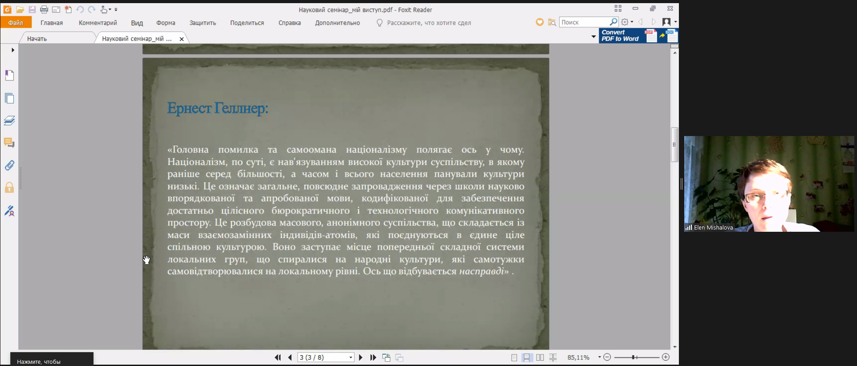Open the search settings gear dropdown

[627, 22]
